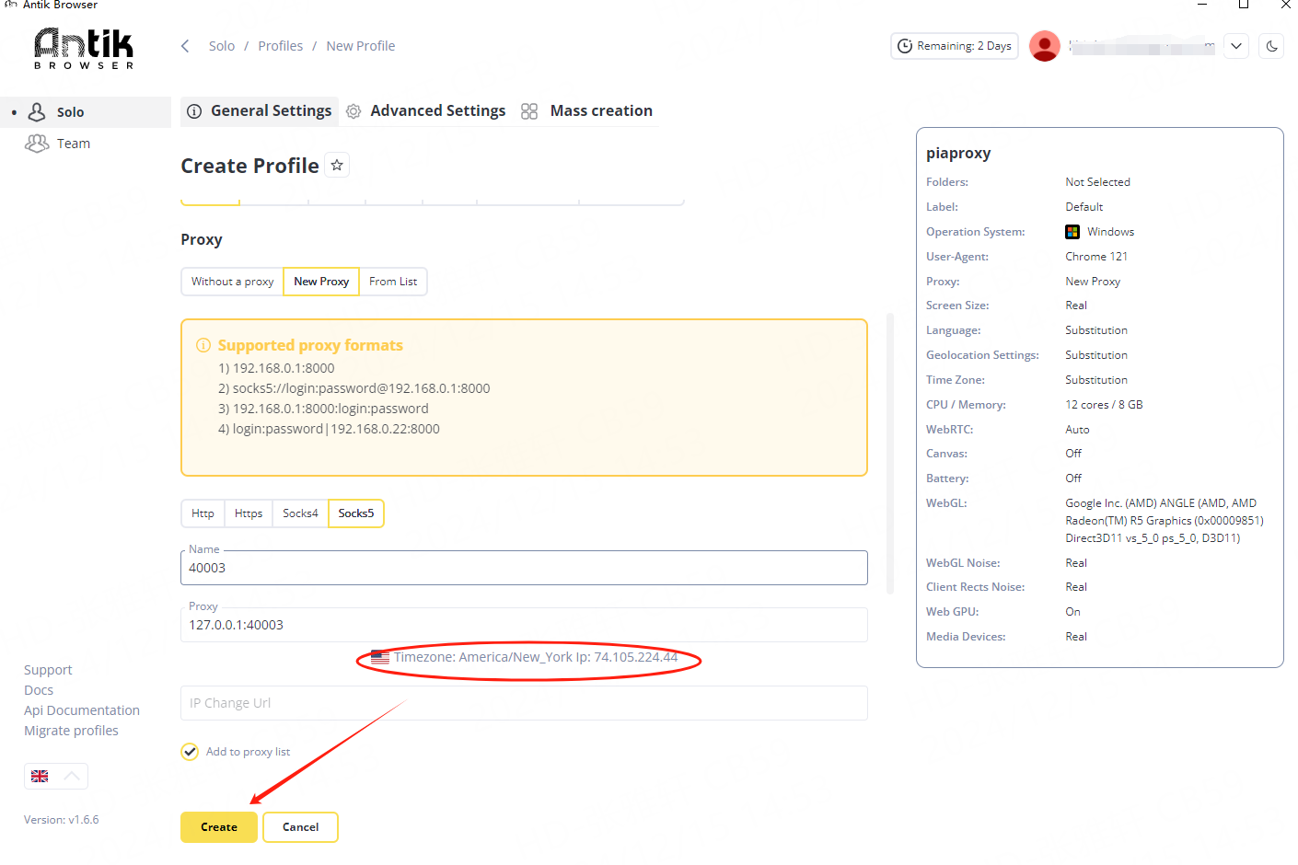
Task: Select Without a proxy option
Action: pos(232,282)
